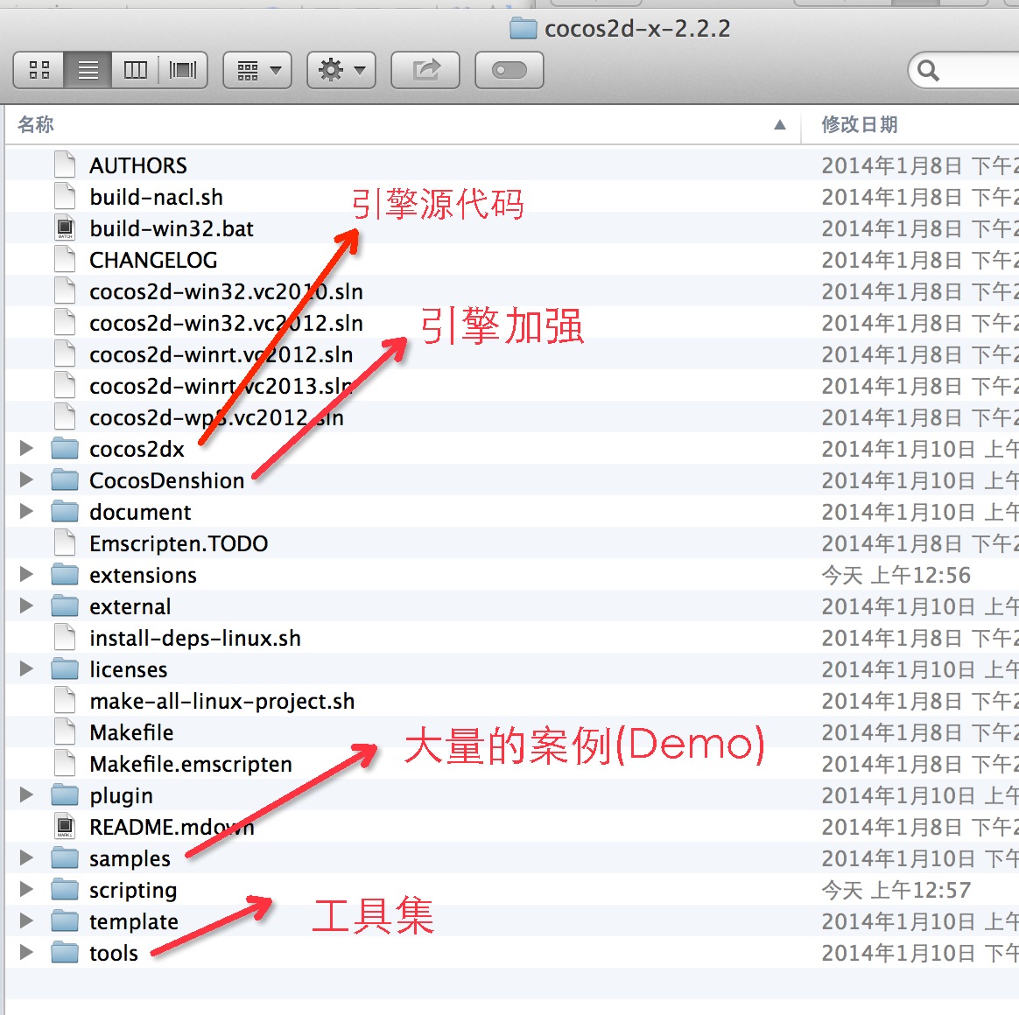Image resolution: width=1019 pixels, height=1015 pixels.
Task: Click the 今天 上午12:57 date of scripting
Action: (x=896, y=890)
